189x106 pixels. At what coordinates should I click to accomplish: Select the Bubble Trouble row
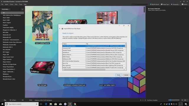[94, 68]
